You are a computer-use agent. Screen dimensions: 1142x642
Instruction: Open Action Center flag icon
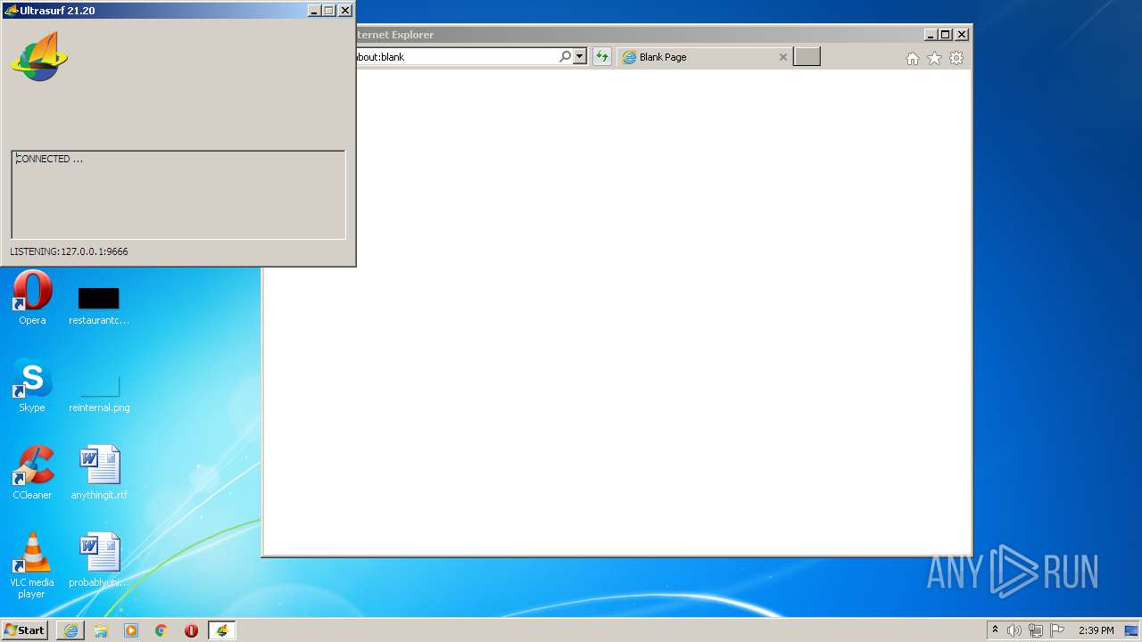click(x=1057, y=630)
